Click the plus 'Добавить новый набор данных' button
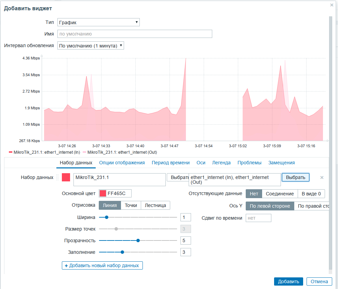 [x=102, y=265]
